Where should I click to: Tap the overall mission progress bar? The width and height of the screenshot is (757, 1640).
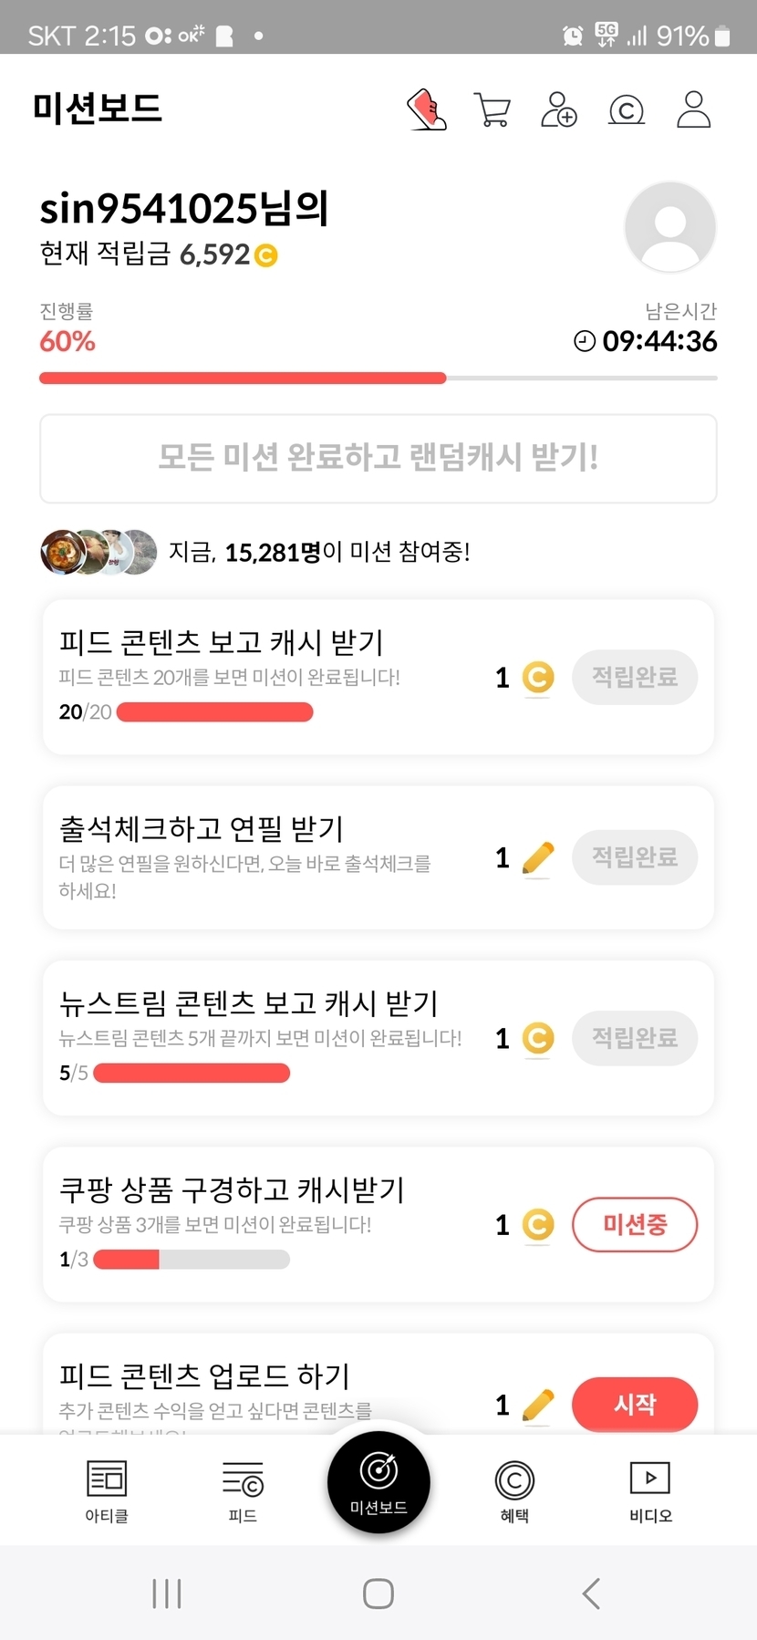click(378, 378)
